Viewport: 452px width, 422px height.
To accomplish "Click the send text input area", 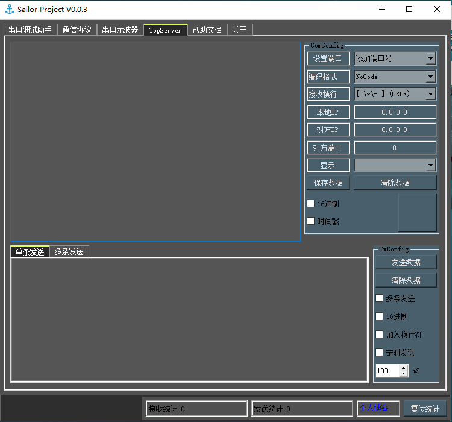I will (x=189, y=320).
